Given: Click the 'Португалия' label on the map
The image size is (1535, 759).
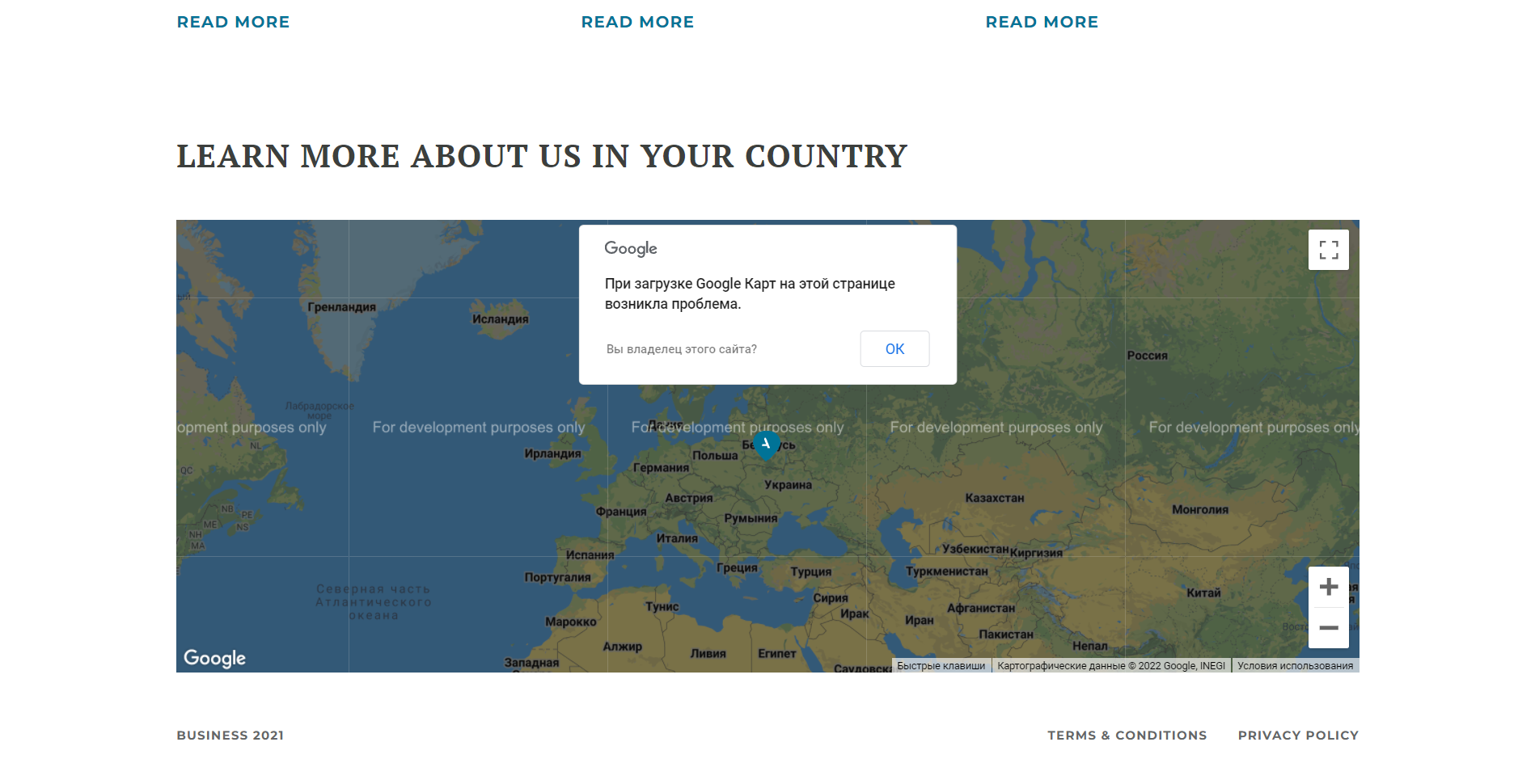Looking at the screenshot, I should (557, 577).
